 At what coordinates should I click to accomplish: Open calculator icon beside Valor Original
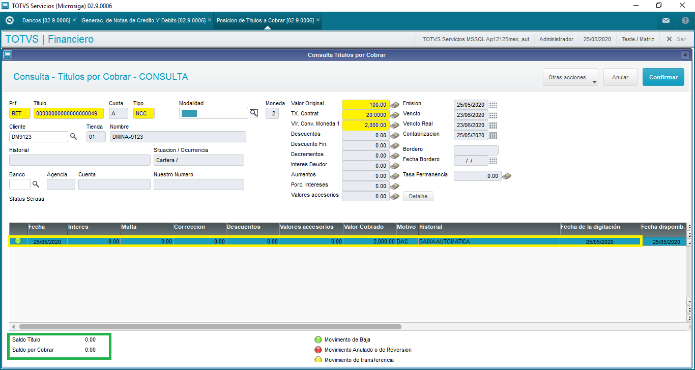tap(395, 105)
